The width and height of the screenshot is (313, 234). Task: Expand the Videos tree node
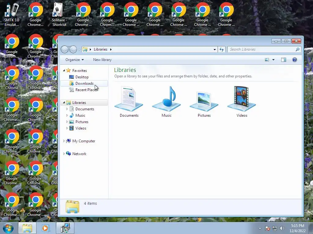pos(67,128)
